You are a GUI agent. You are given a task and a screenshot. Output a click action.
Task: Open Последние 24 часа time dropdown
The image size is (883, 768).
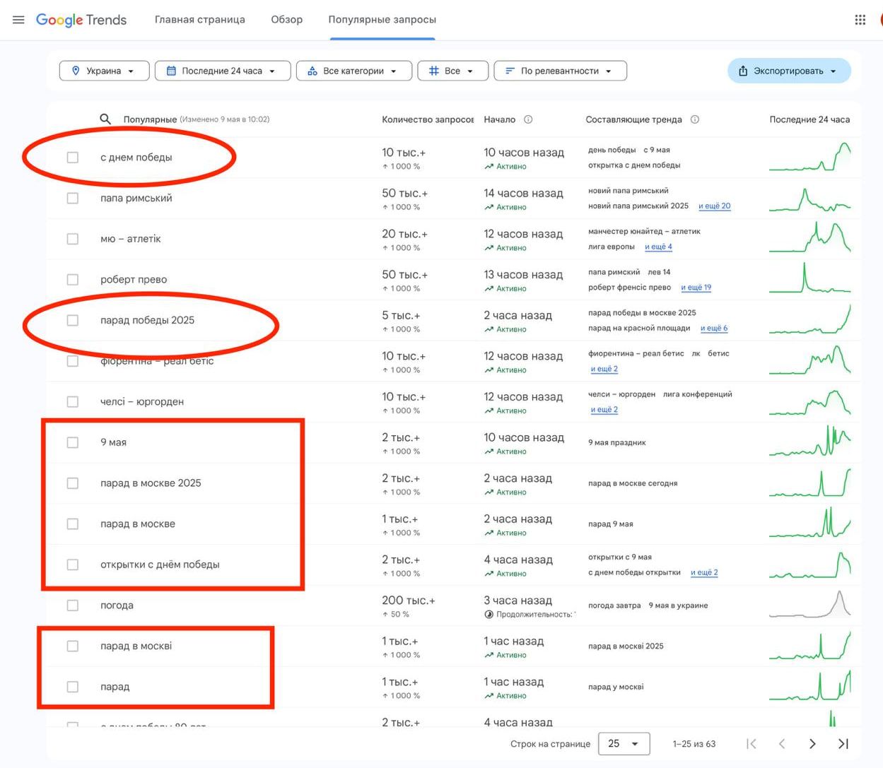[x=223, y=71]
